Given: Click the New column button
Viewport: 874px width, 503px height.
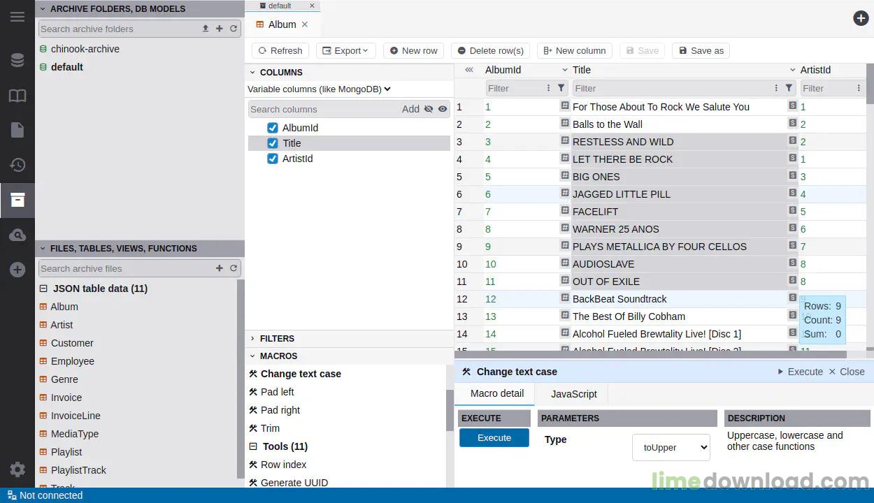Looking at the screenshot, I should pyautogui.click(x=574, y=50).
